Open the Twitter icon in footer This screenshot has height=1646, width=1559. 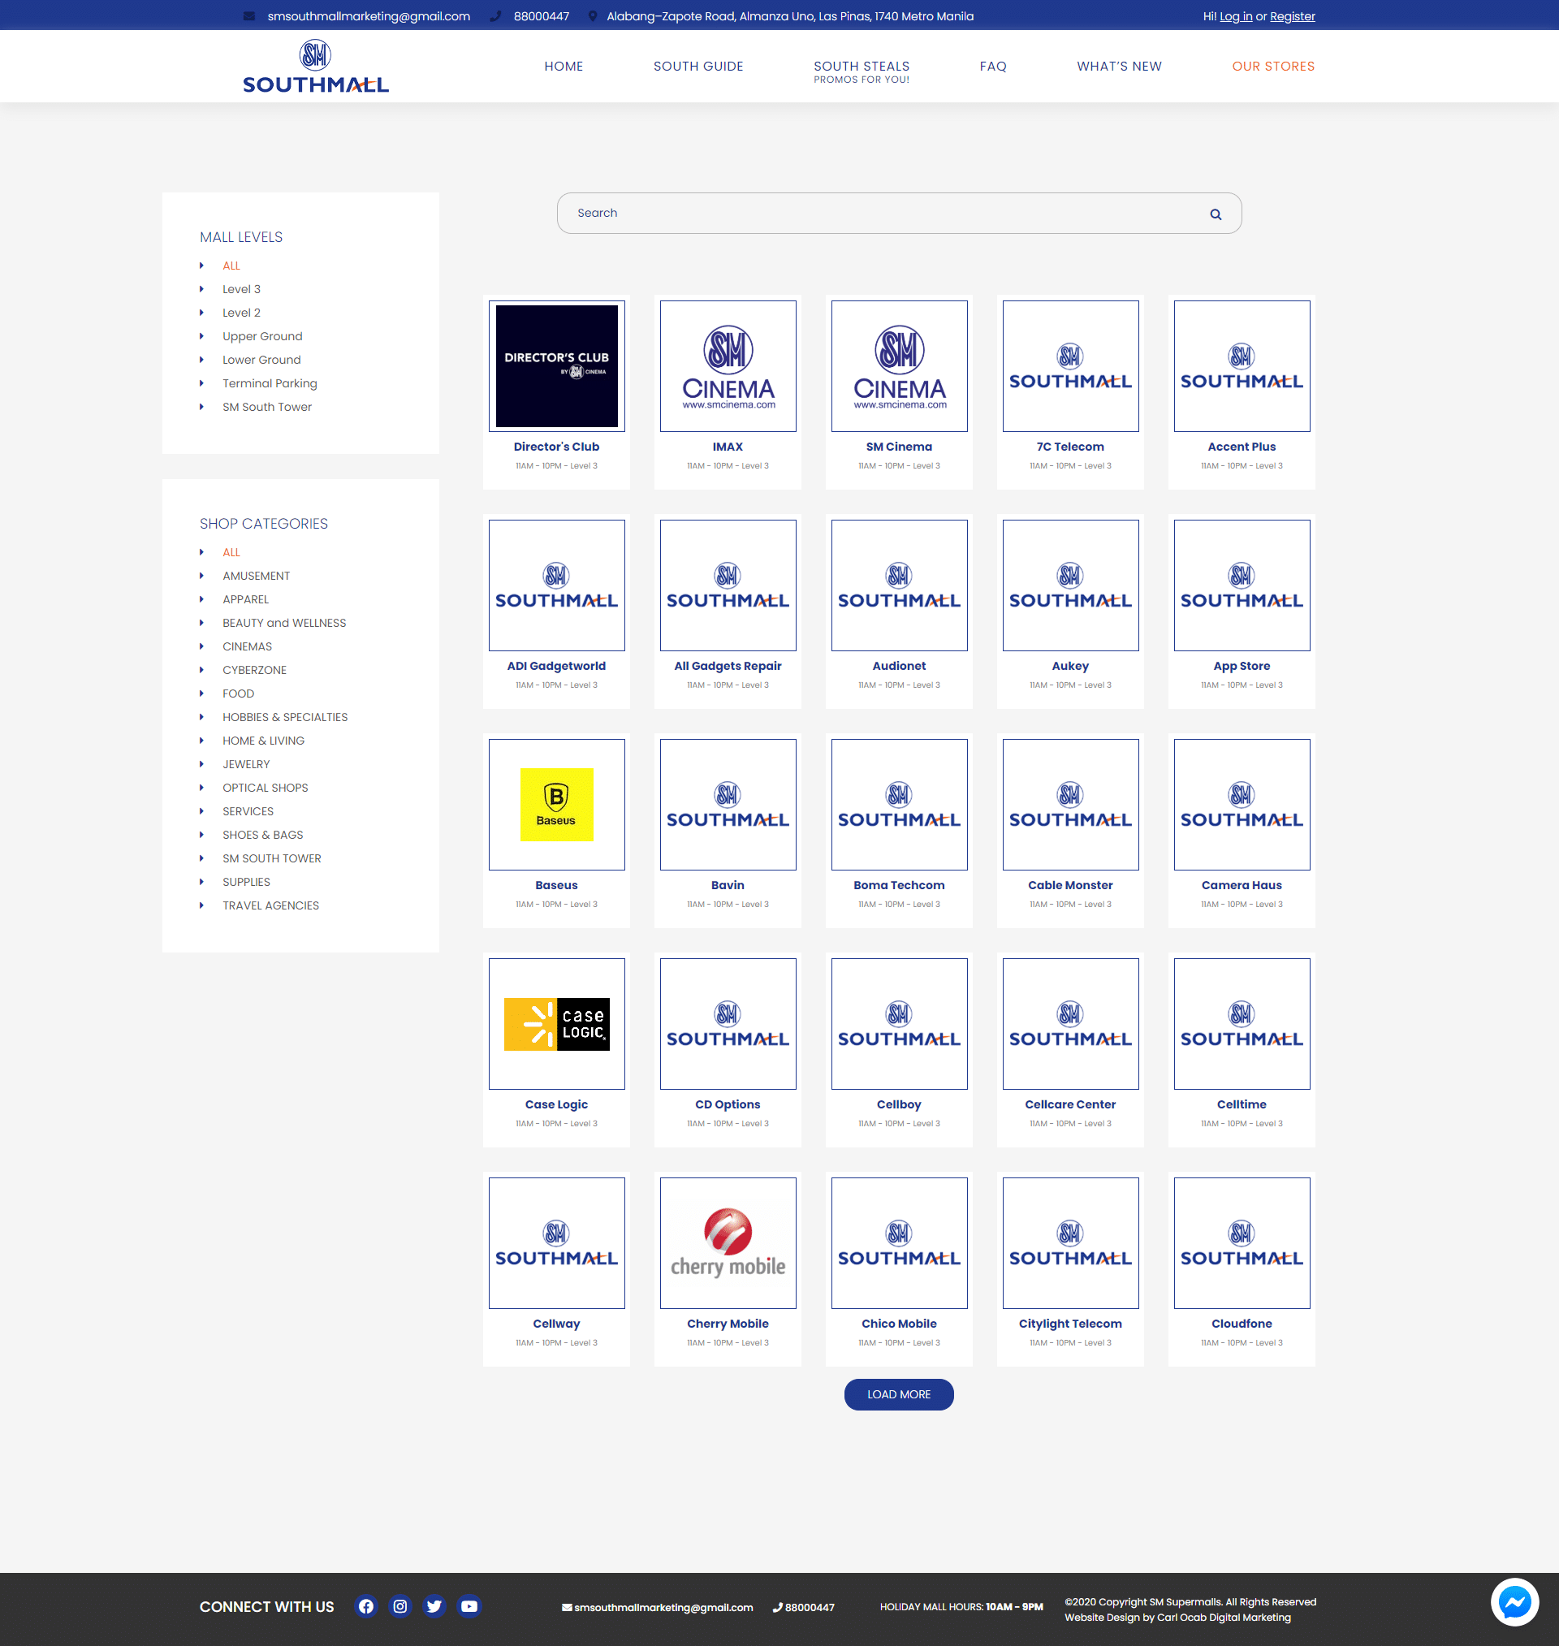[434, 1606]
